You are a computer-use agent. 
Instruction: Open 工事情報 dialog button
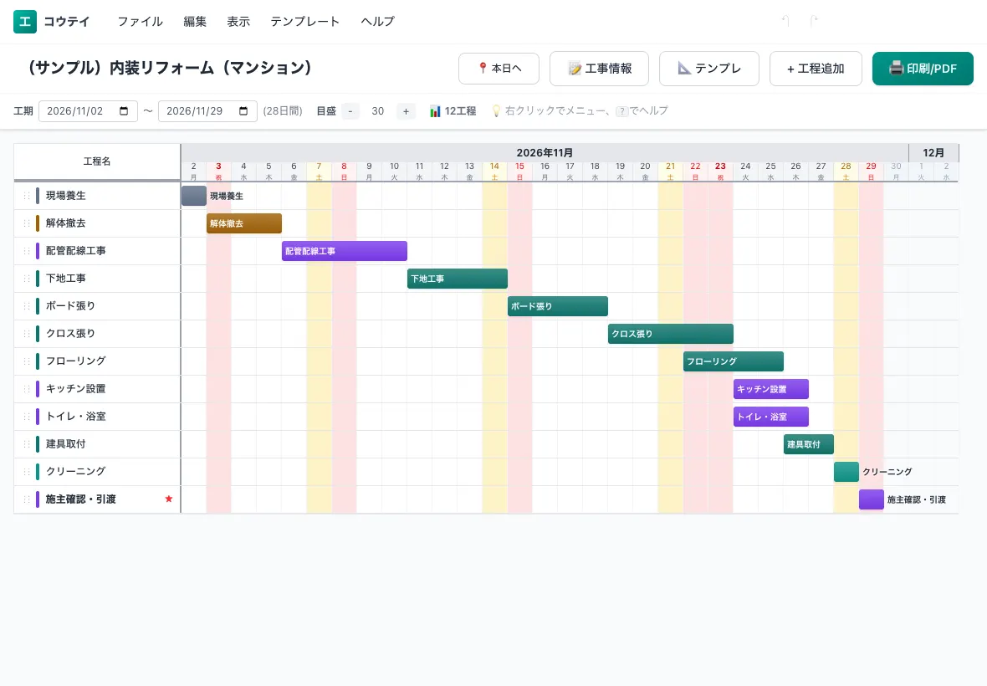click(x=599, y=68)
